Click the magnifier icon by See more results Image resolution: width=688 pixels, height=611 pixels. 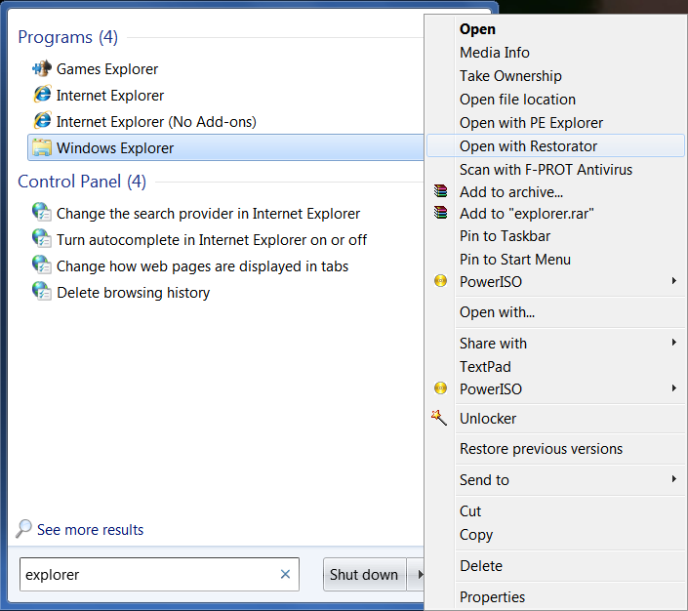point(23,528)
